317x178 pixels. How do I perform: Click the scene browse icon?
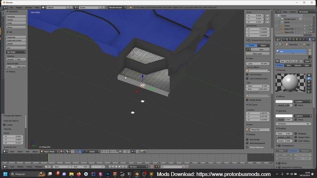pyautogui.click(x=76, y=7)
